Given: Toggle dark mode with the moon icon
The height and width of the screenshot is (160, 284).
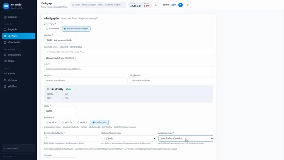Looking at the screenshot, I should coord(156,5).
